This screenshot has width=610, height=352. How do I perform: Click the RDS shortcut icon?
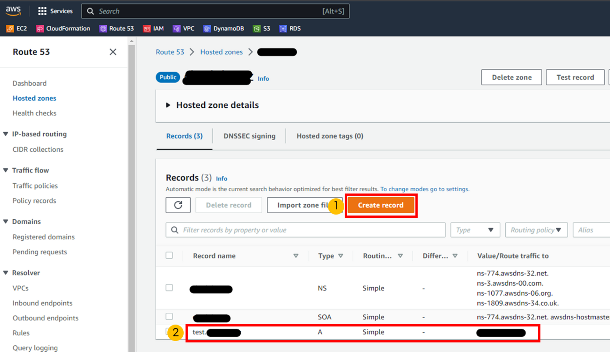click(x=283, y=29)
